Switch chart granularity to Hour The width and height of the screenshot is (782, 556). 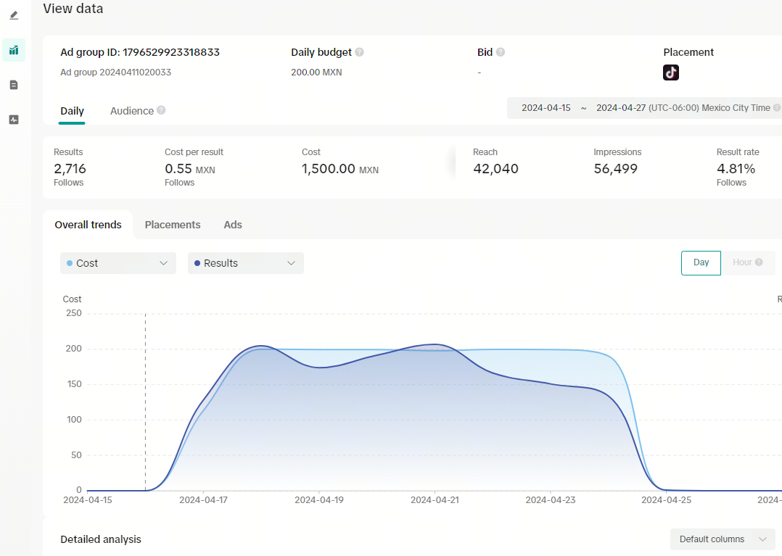point(748,262)
